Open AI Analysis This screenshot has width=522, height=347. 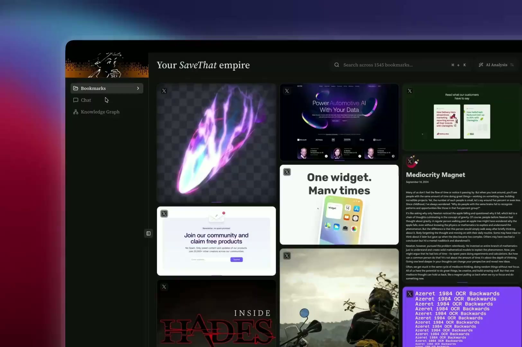[496, 65]
